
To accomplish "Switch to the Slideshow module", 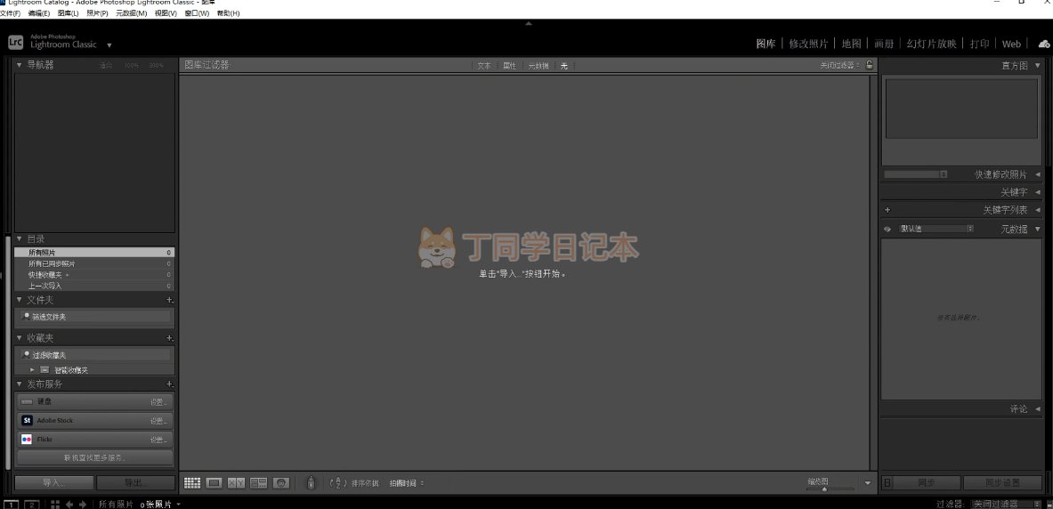I will click(x=931, y=44).
